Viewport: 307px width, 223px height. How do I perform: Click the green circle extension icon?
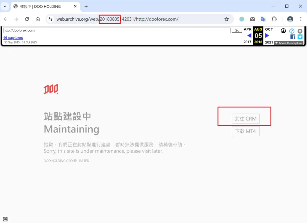click(x=242, y=19)
